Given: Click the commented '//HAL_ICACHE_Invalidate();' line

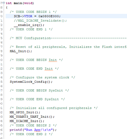Looking at the screenshot, I should pyautogui.click(x=40, y=21).
